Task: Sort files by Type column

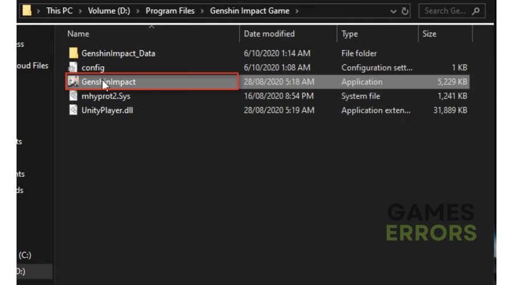Action: [x=349, y=34]
